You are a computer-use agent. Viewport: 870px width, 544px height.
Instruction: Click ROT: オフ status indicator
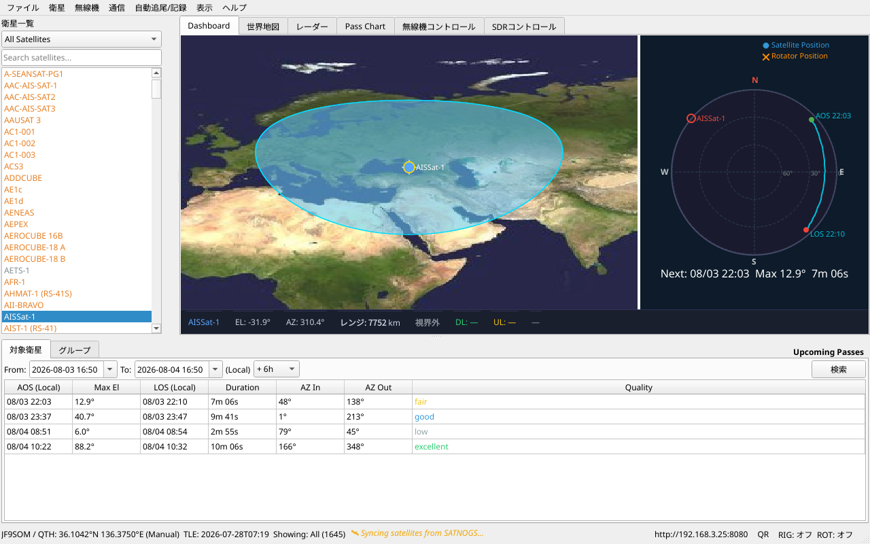(835, 534)
